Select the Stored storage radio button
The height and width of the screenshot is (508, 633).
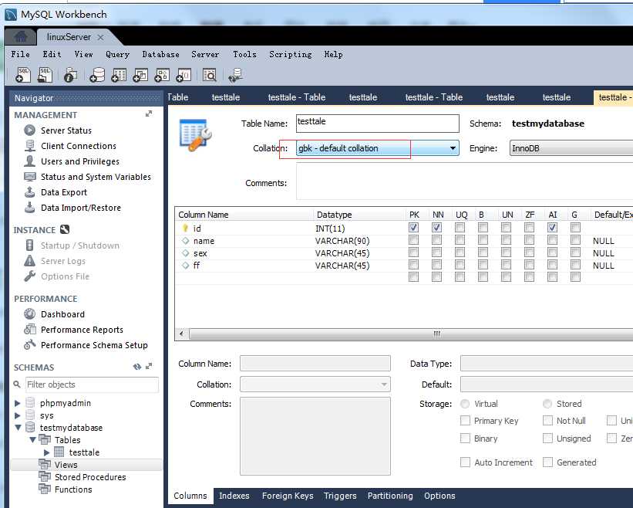click(547, 403)
